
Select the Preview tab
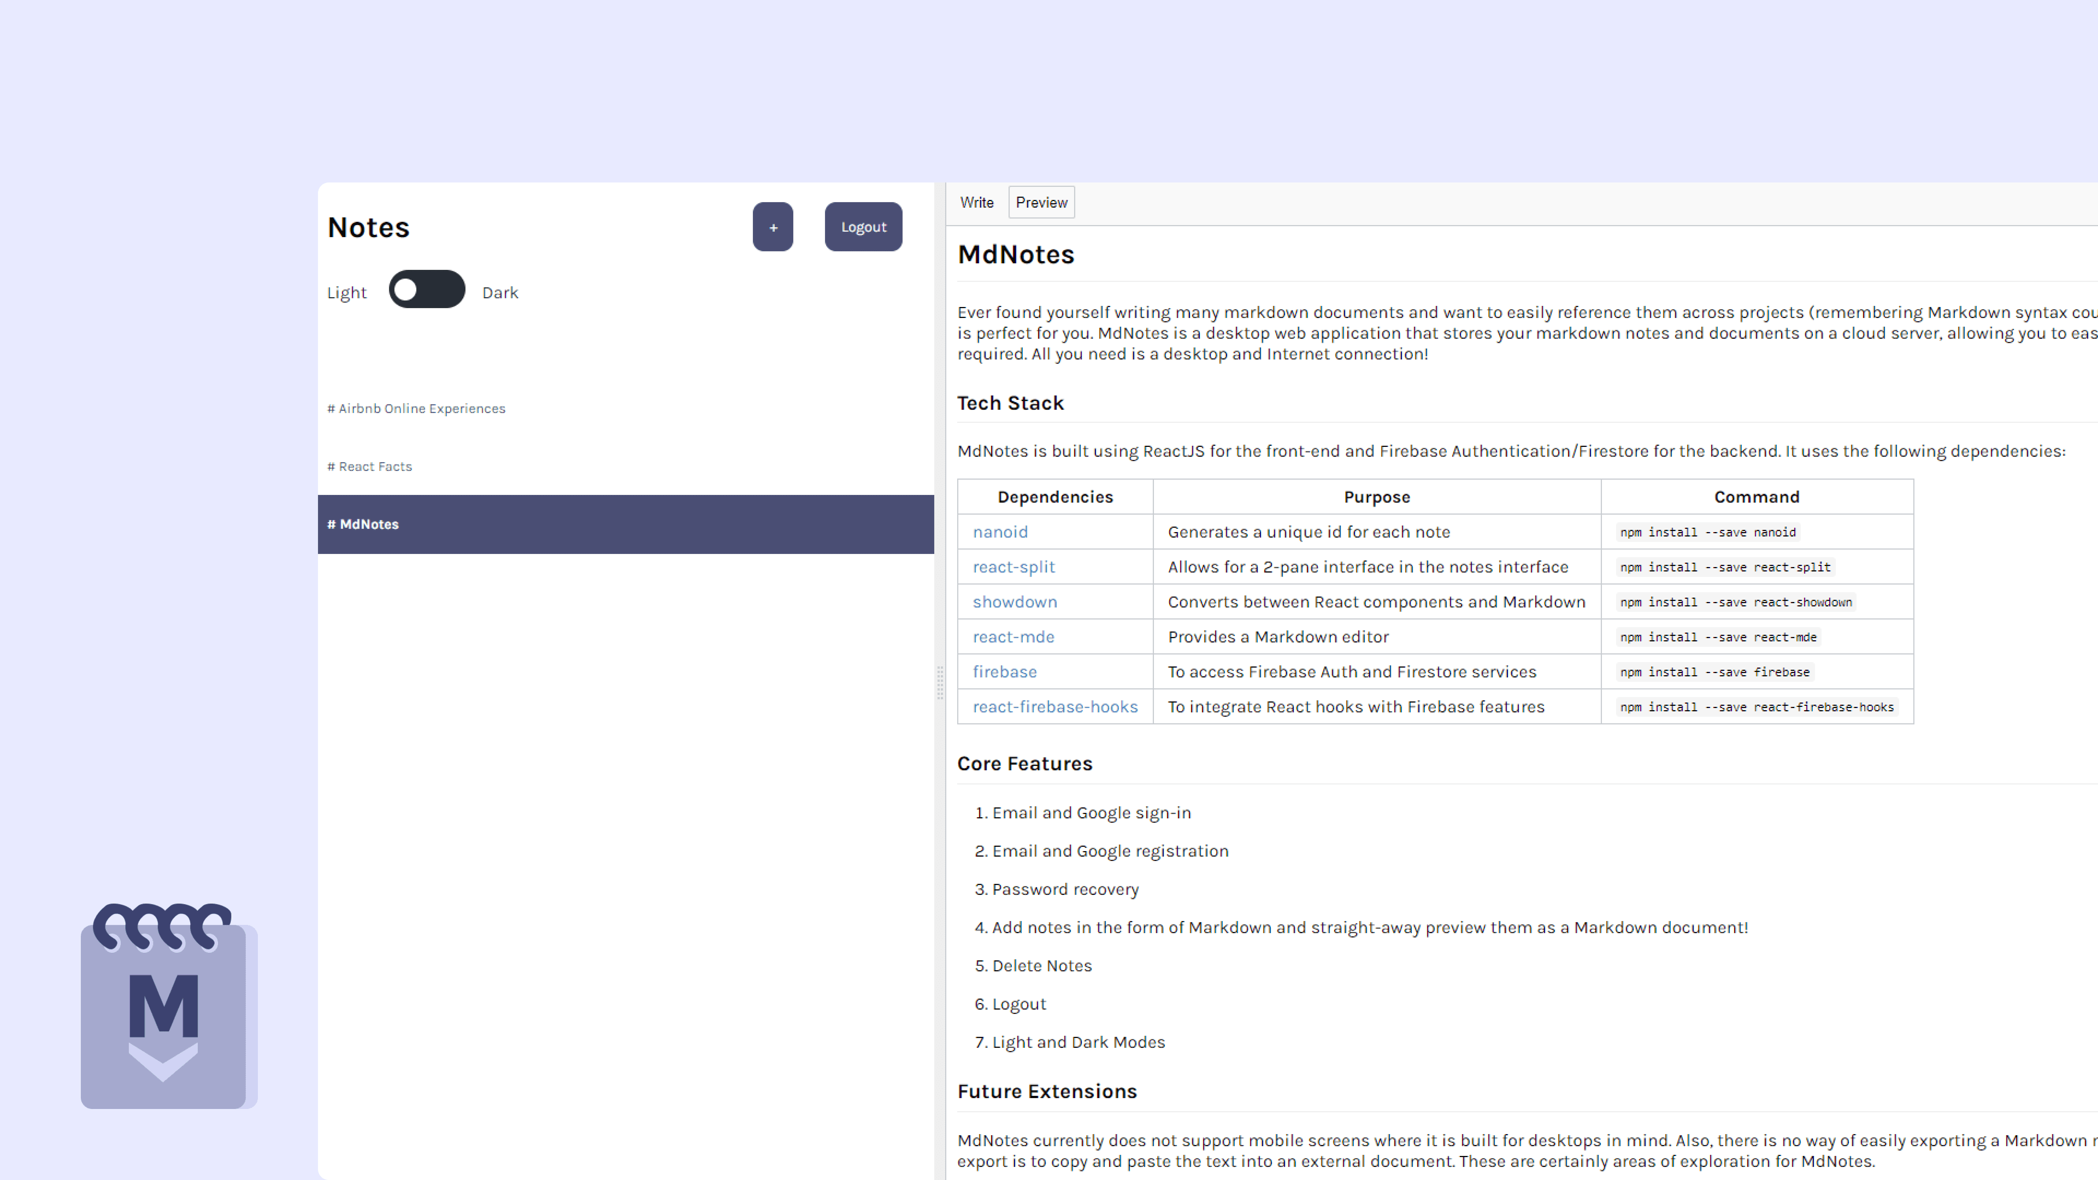(x=1041, y=203)
